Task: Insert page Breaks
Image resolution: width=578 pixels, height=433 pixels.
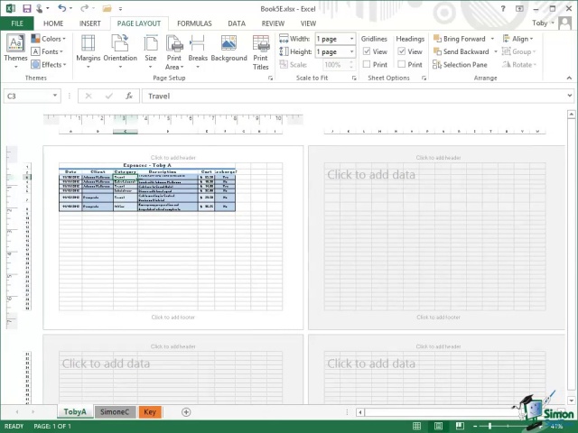Action: (198, 51)
